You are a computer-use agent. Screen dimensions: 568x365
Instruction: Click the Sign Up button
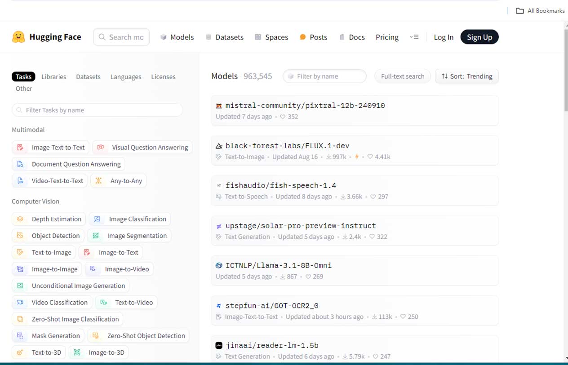[479, 37]
